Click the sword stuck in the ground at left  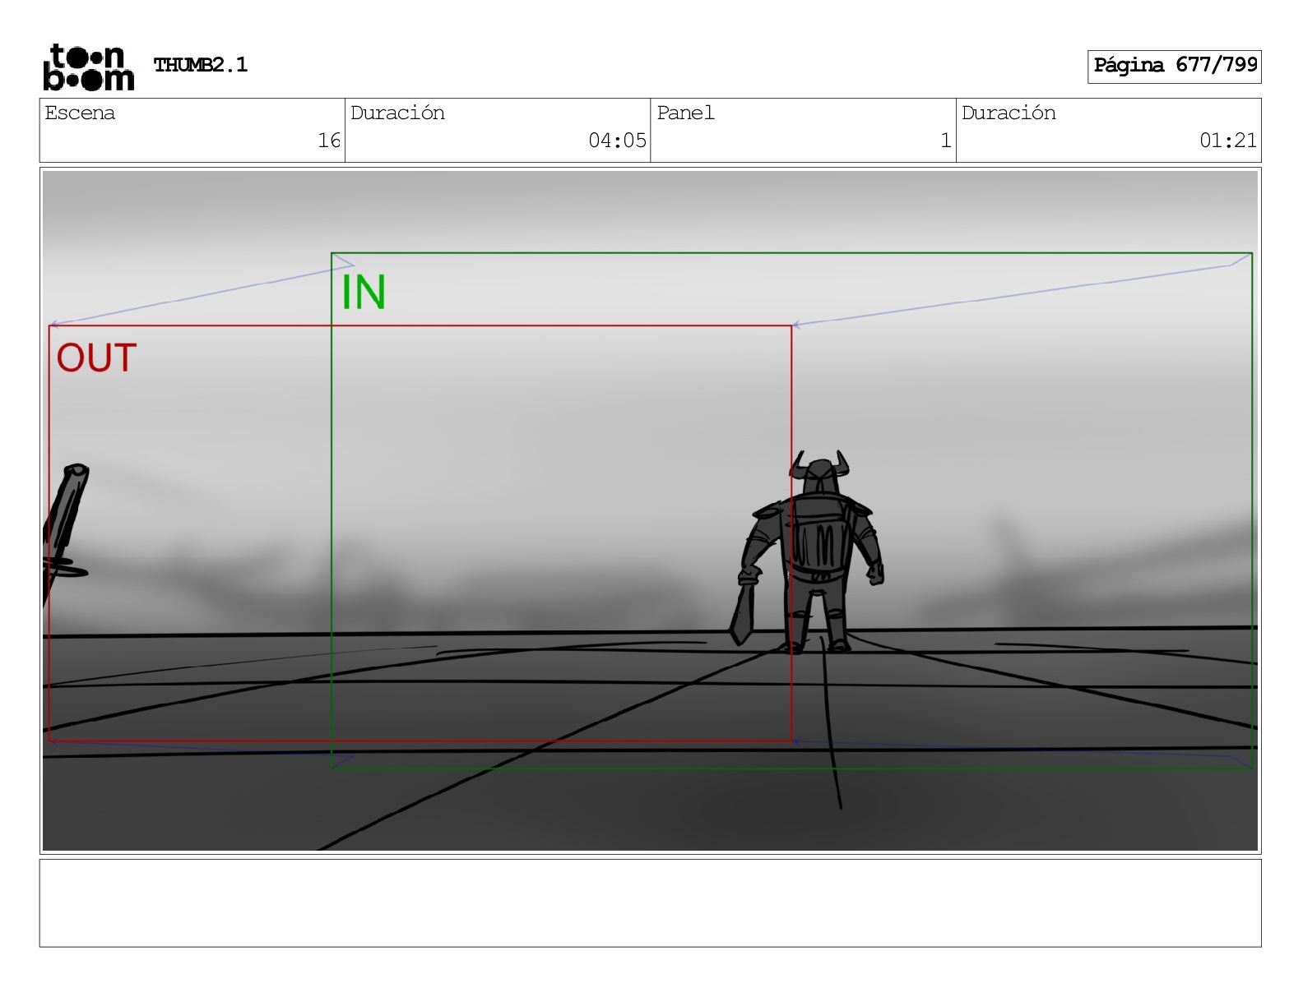[64, 534]
